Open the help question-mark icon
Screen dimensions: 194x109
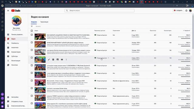pyautogui.click(x=186, y=11)
